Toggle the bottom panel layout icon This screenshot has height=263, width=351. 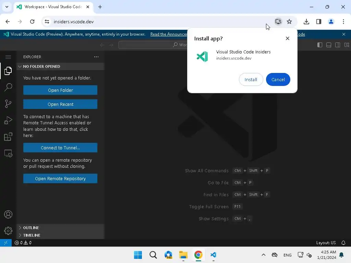(x=329, y=45)
